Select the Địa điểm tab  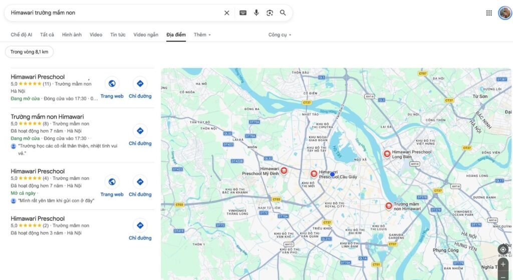[176, 35]
